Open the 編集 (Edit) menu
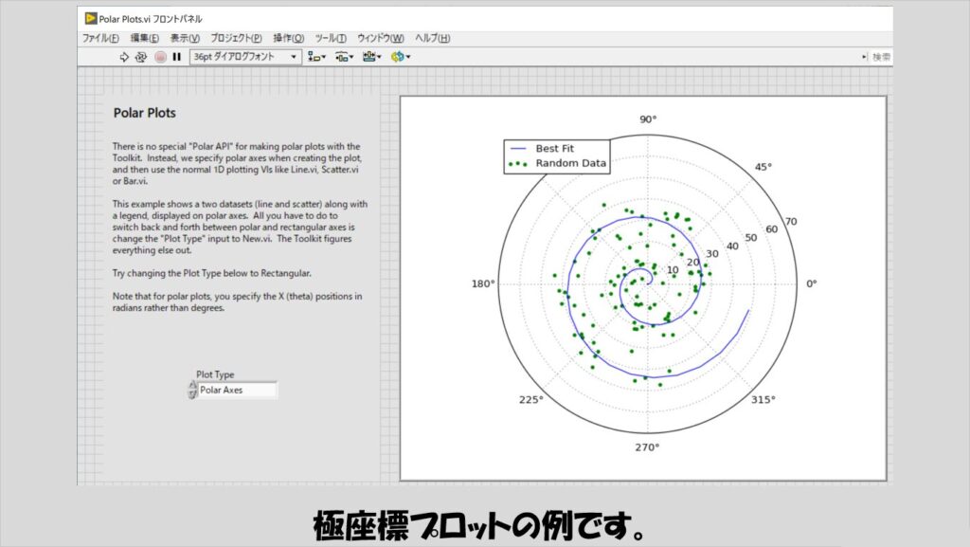970x547 pixels. (146, 38)
